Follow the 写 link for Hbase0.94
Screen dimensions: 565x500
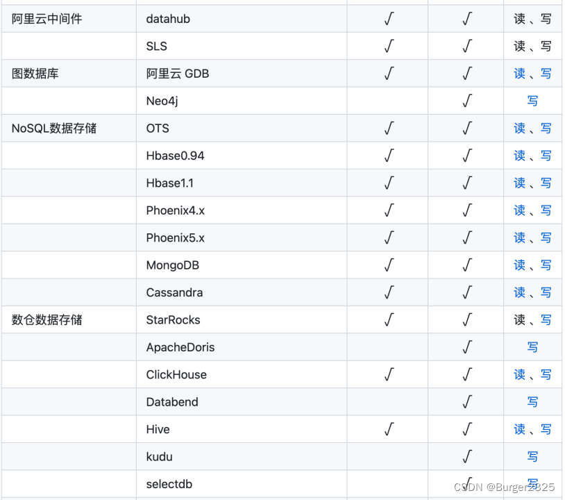[x=546, y=156]
